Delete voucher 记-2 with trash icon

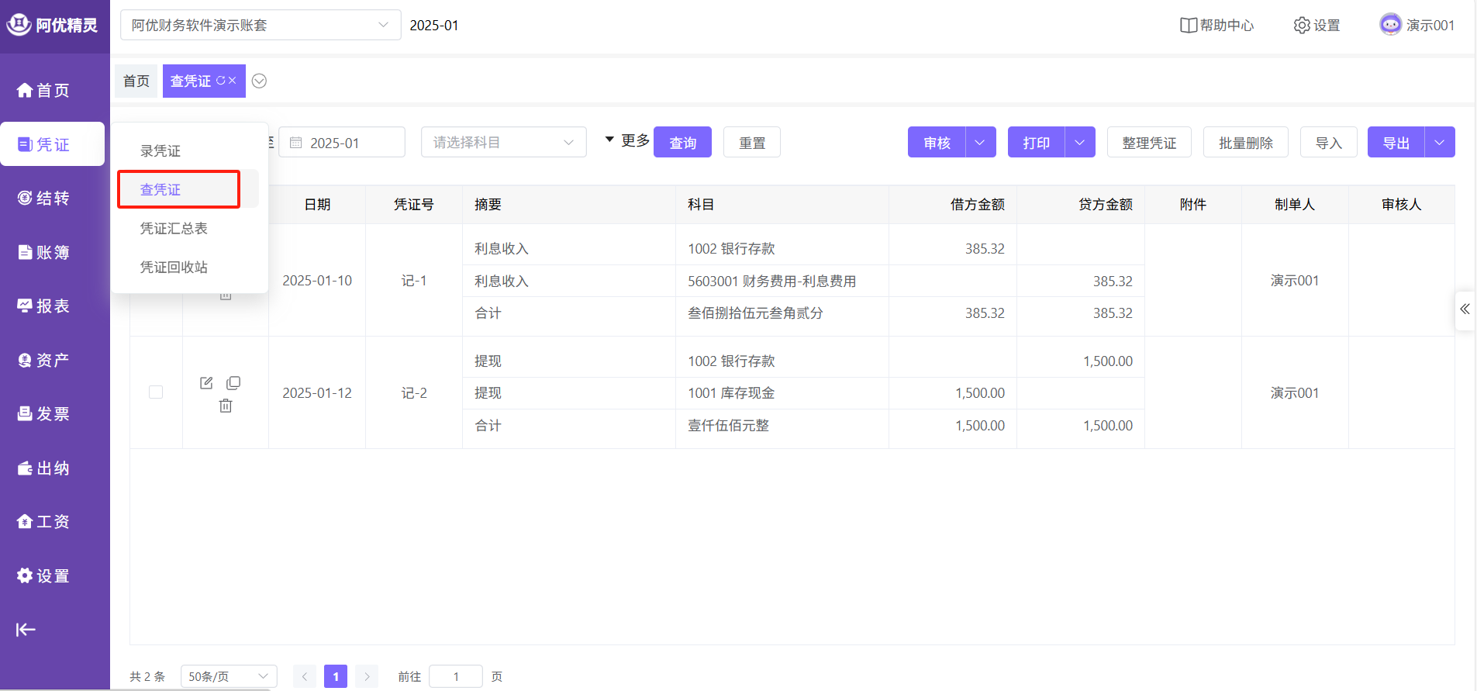click(226, 406)
